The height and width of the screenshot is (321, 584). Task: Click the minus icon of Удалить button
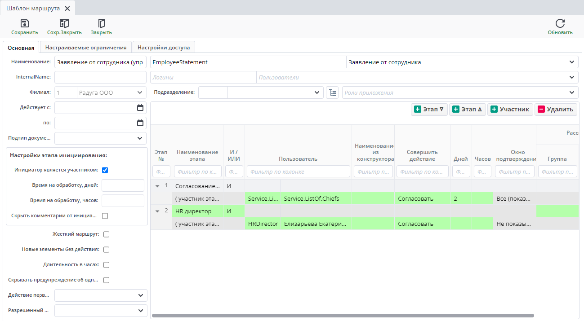point(541,110)
